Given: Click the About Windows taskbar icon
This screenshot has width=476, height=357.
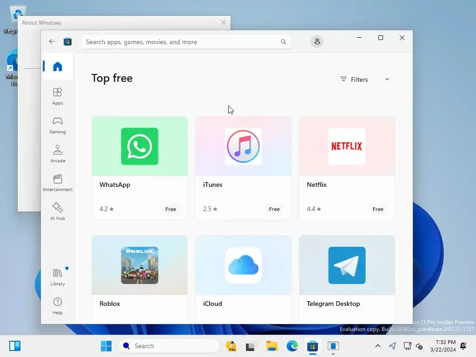Looking at the screenshot, I should point(333,346).
